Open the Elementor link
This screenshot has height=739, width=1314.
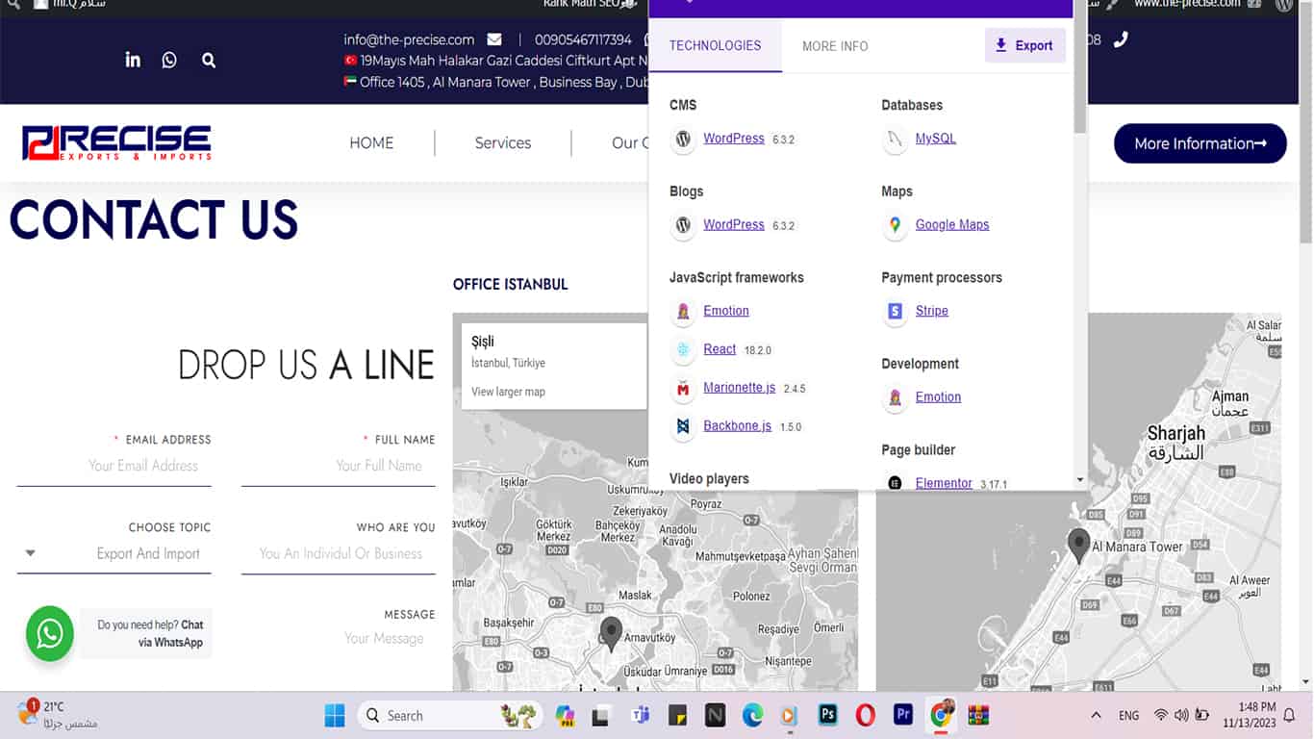pos(944,483)
